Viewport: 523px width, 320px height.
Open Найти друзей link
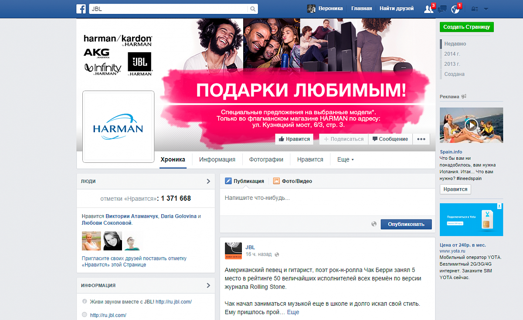click(396, 9)
